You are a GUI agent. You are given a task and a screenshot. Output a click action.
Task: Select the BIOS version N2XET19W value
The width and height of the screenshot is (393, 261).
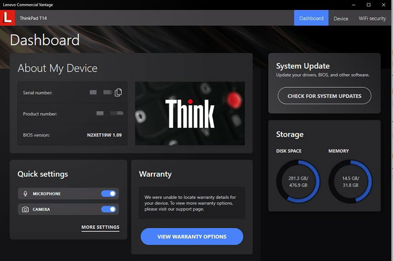[x=104, y=135]
